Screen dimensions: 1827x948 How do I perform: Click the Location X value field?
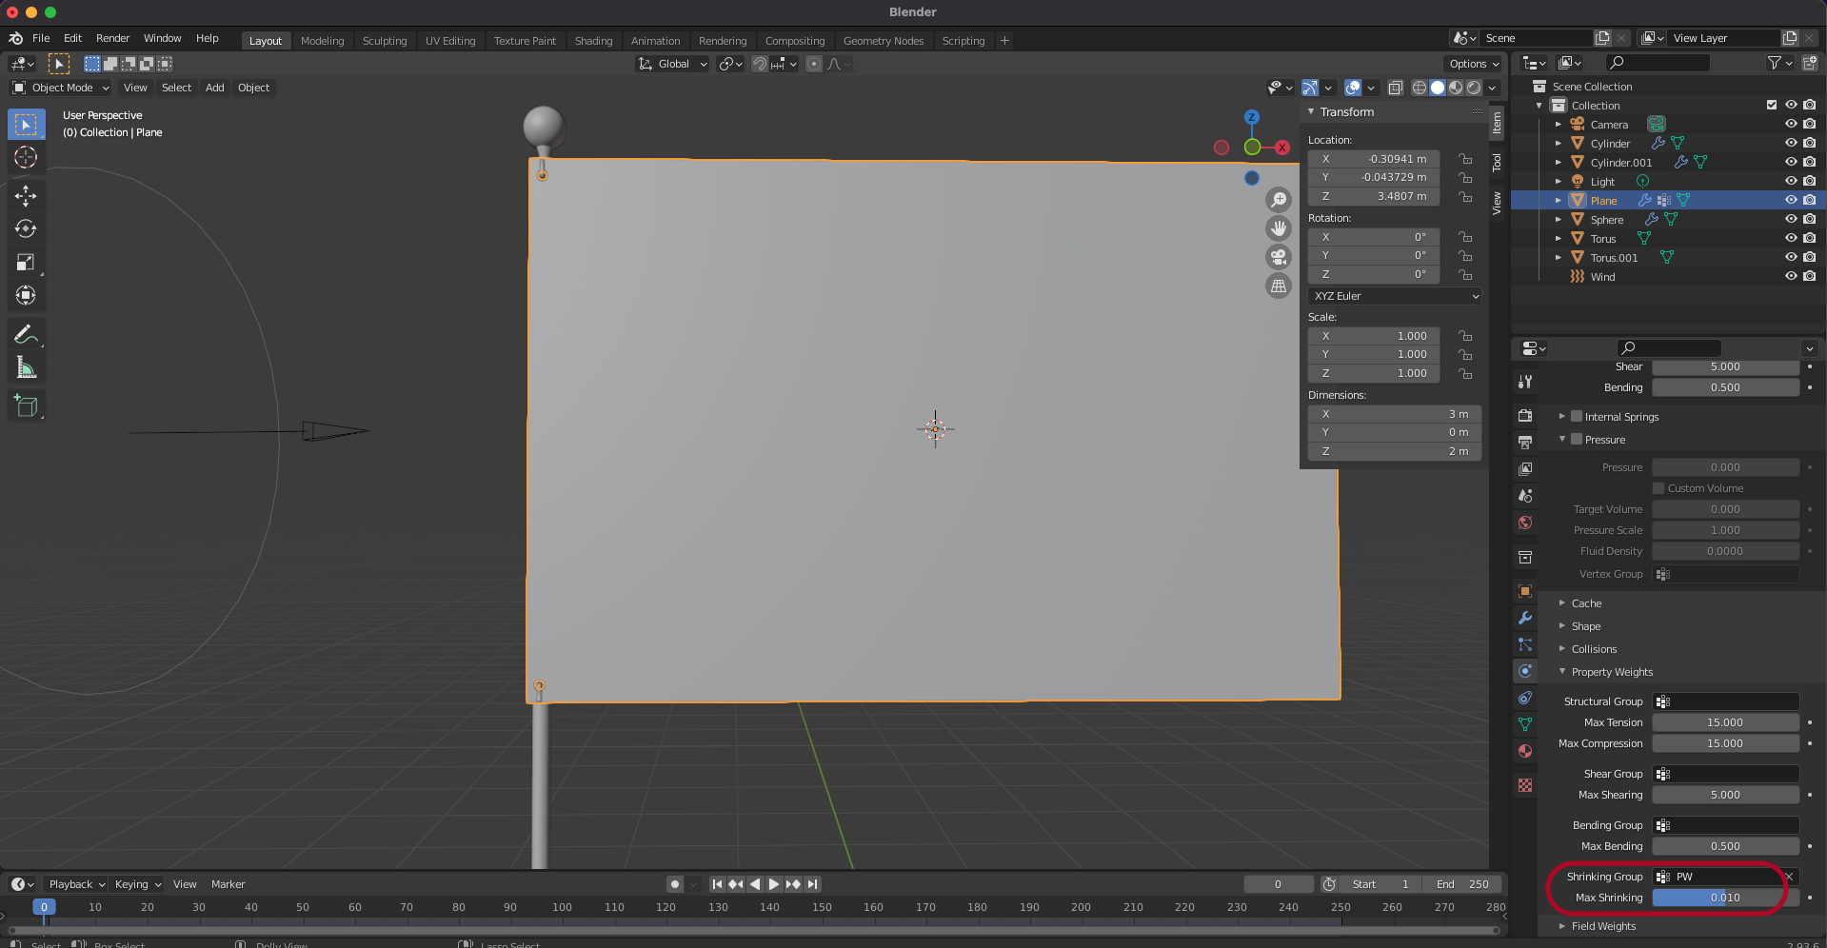1373,159
